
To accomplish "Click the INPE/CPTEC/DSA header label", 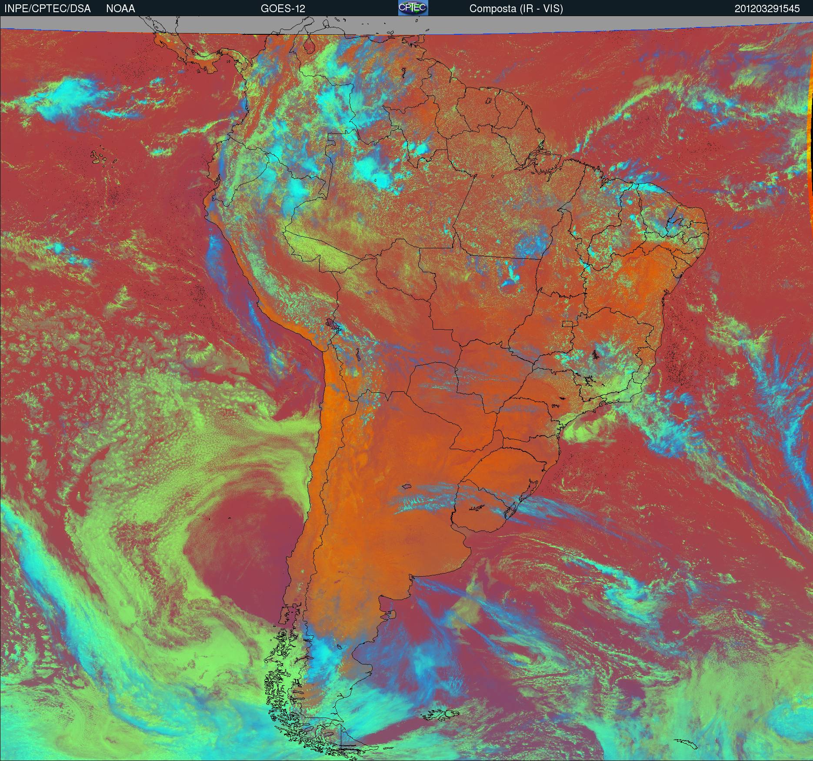I will [x=47, y=9].
